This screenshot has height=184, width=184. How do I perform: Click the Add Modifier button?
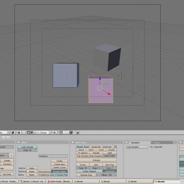137,147
